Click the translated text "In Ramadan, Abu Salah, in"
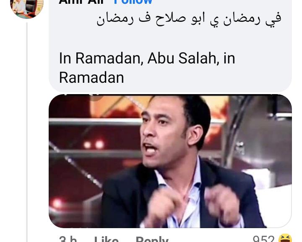 147,58
